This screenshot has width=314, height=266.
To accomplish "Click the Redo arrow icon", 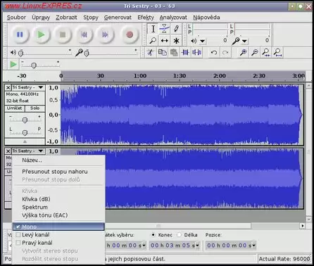I will coord(225,52).
